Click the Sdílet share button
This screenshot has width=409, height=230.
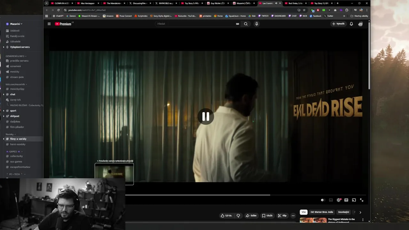[x=251, y=216]
